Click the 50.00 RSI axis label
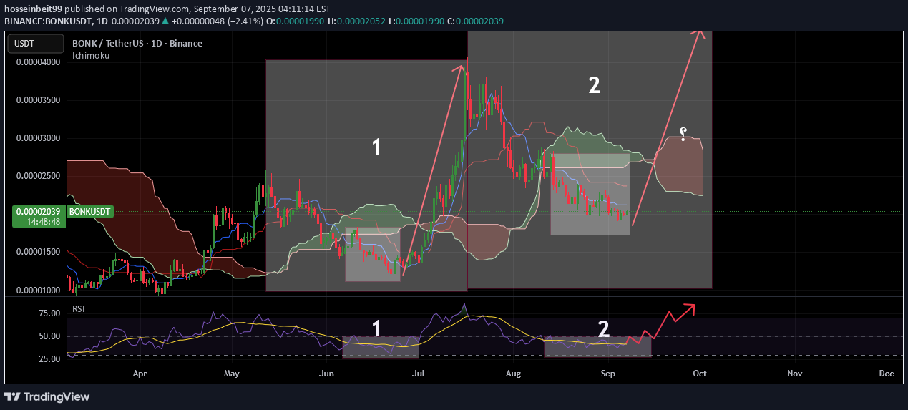This screenshot has width=908, height=410. pos(49,336)
